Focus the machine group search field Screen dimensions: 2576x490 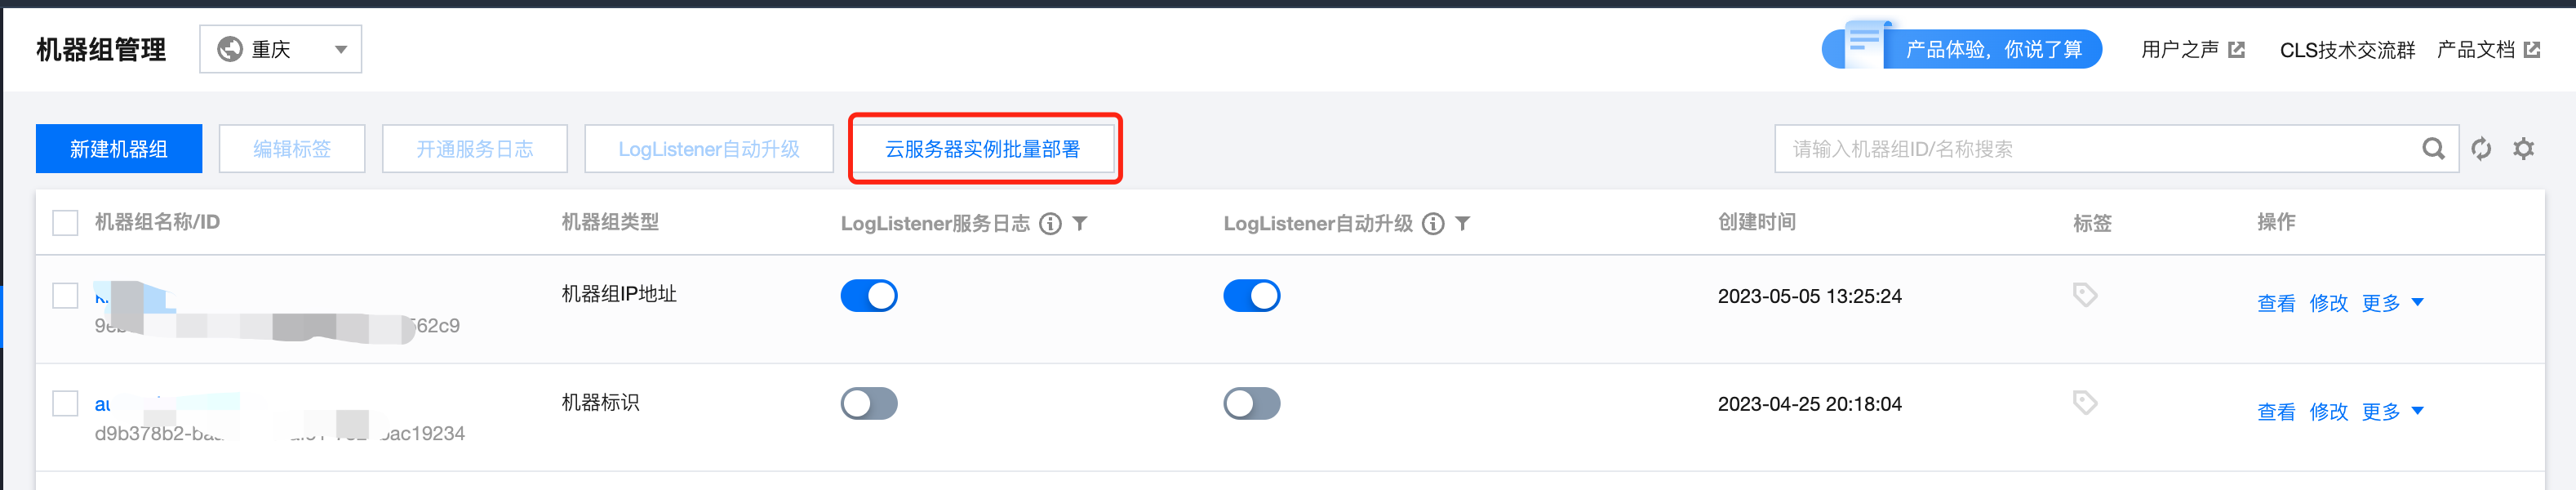tap(2100, 149)
